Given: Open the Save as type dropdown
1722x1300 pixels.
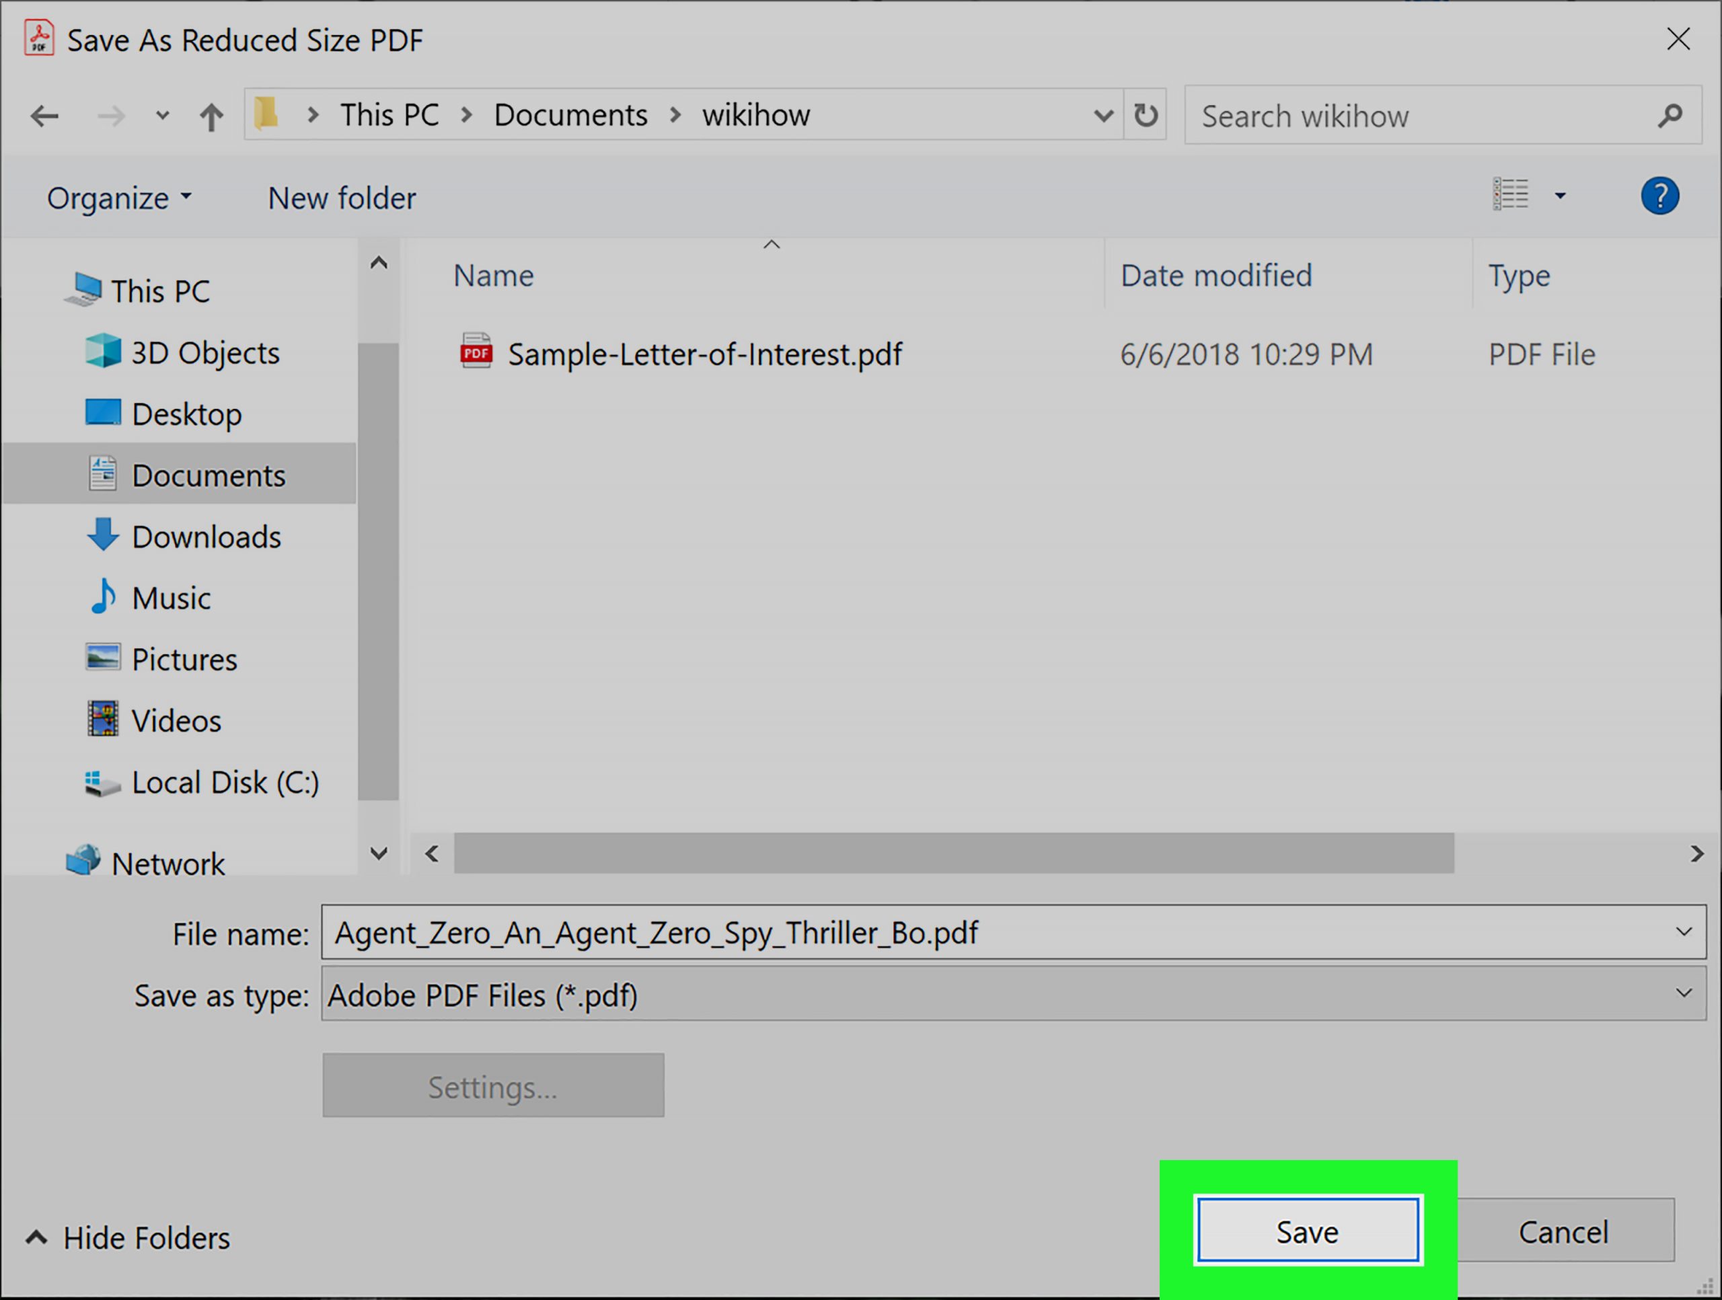Looking at the screenshot, I should [1014, 993].
